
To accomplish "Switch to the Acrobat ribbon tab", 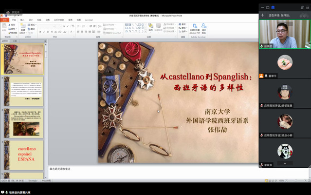I will click(x=89, y=20).
